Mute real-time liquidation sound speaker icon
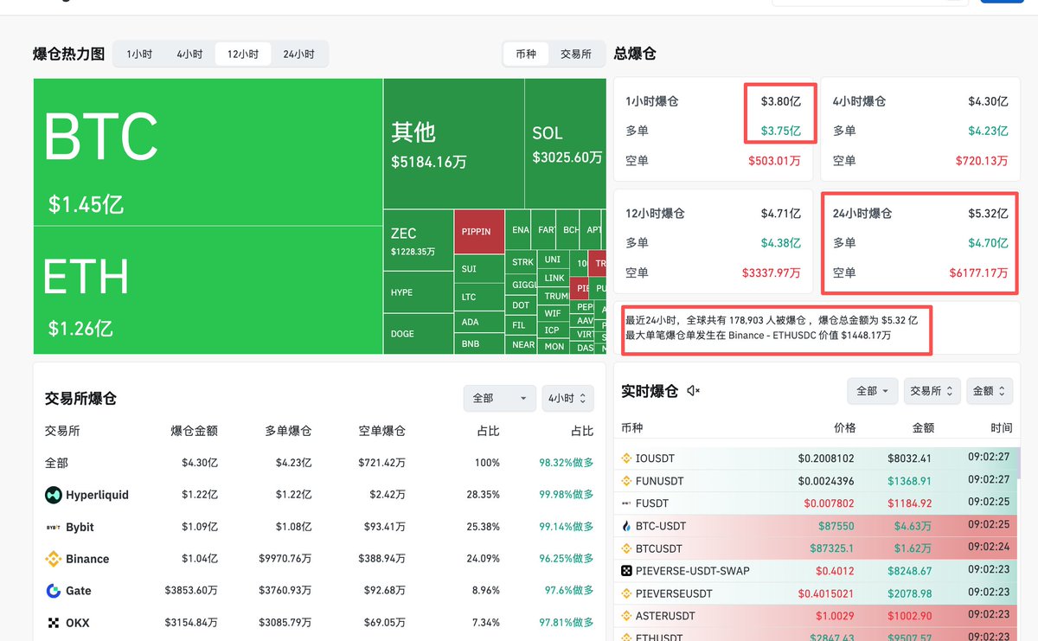The width and height of the screenshot is (1038, 641). tap(693, 391)
